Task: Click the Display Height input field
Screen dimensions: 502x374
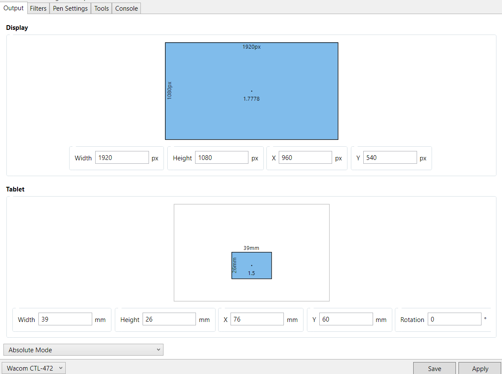Action: tap(221, 158)
